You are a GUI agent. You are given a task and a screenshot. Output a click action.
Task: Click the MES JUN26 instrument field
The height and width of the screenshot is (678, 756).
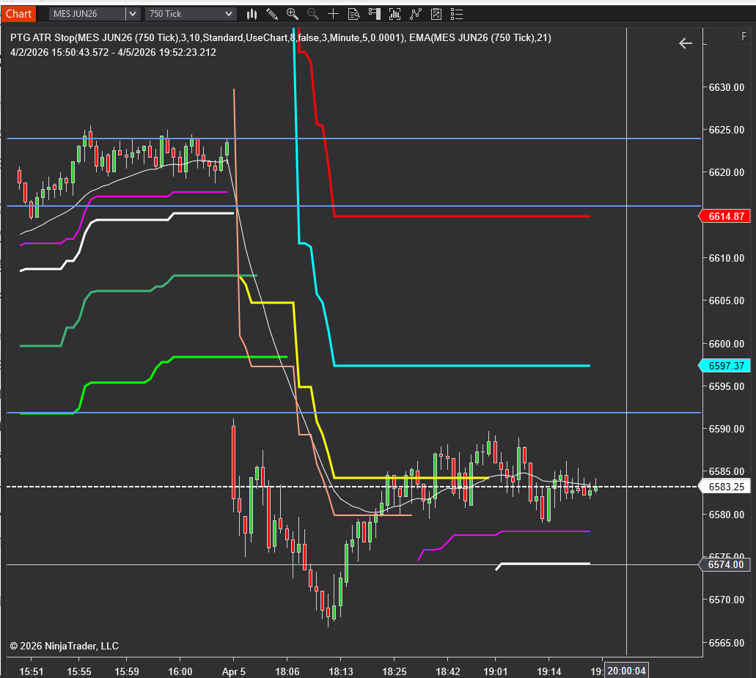87,14
